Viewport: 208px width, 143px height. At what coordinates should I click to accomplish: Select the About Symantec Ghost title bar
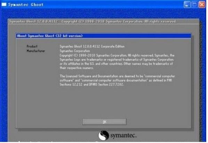click(103, 36)
